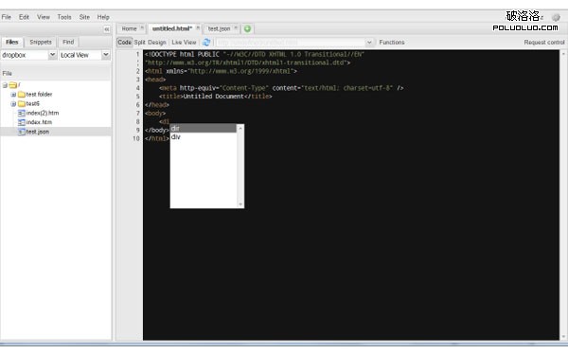Click the autocomplete popup scrollbar down arrow
Screen dimensions: 568x355
click(240, 204)
